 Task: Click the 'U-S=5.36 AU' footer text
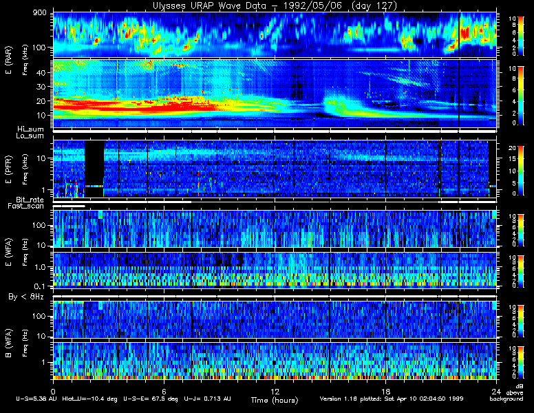[36, 399]
